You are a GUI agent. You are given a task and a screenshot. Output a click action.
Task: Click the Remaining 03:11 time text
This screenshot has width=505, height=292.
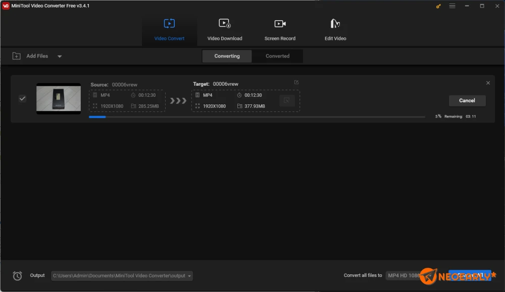tap(460, 116)
